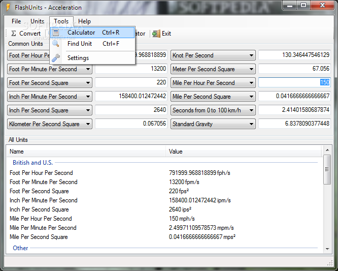Screen dimensions: 338x271
Task: Click the Mile Per Hour field with 150
Action: coord(294,82)
